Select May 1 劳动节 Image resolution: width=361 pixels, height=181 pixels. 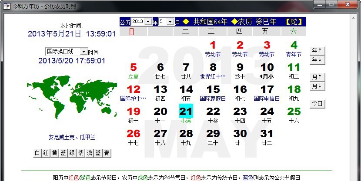[x=213, y=49]
